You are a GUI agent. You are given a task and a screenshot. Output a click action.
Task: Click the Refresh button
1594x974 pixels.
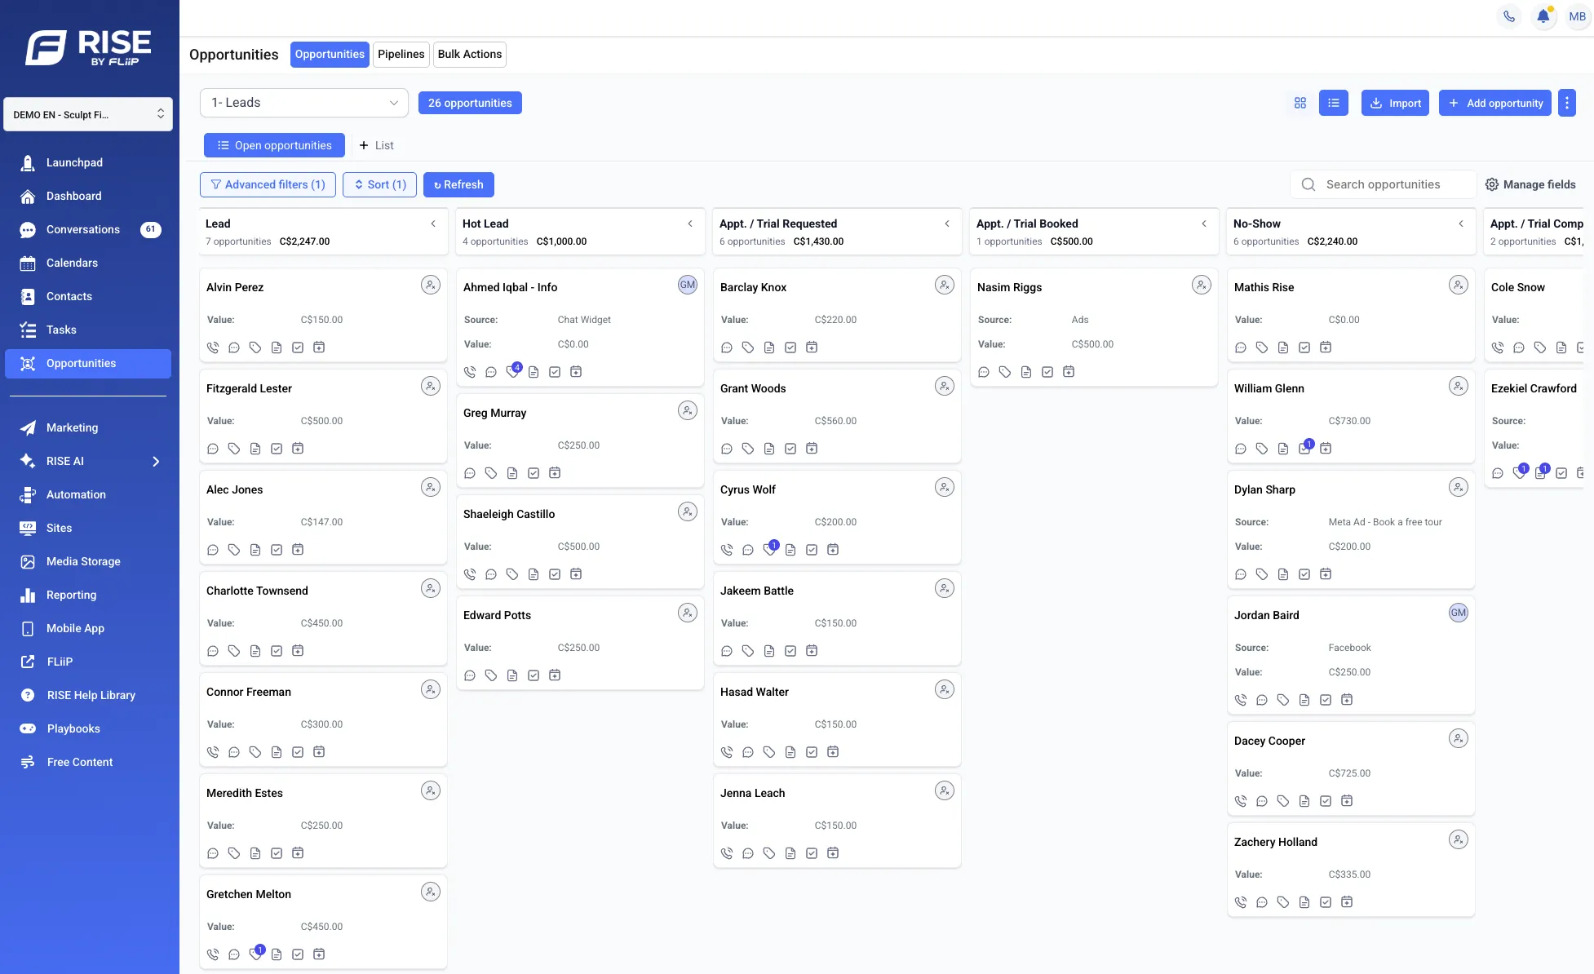[x=458, y=184]
